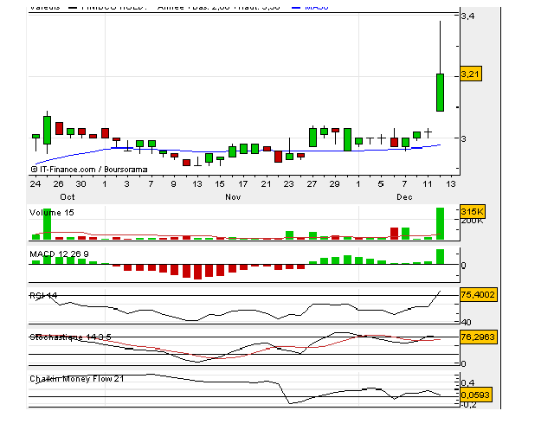
Task: Click the 3,4 price axis label
Action: pos(467,16)
